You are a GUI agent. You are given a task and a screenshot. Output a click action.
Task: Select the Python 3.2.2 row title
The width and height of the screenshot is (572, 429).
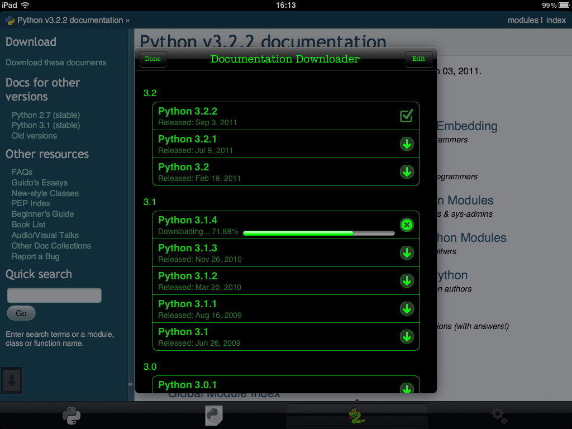coord(188,111)
